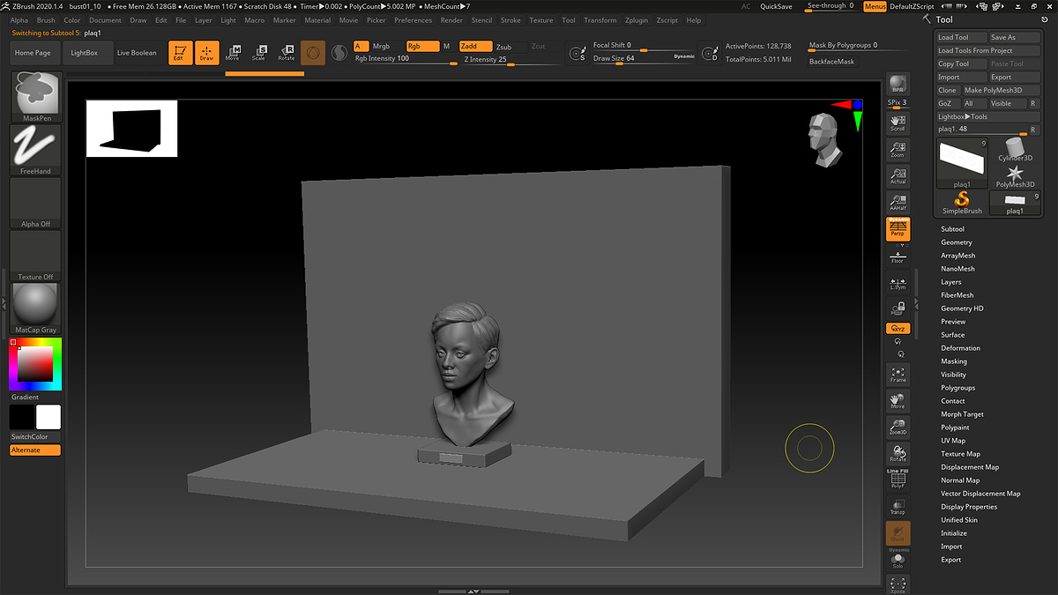Toggle the Floor grid display
The width and height of the screenshot is (1058, 595).
[x=898, y=257]
